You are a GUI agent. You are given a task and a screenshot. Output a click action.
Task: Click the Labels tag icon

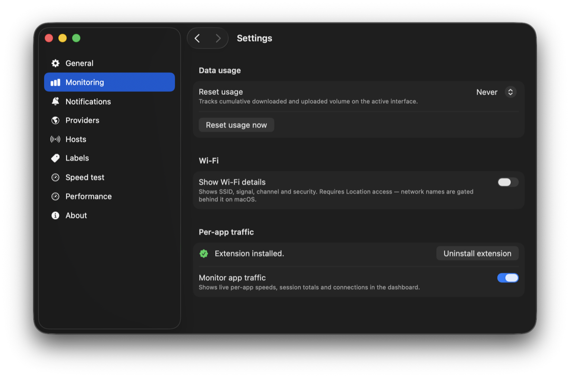click(x=56, y=158)
